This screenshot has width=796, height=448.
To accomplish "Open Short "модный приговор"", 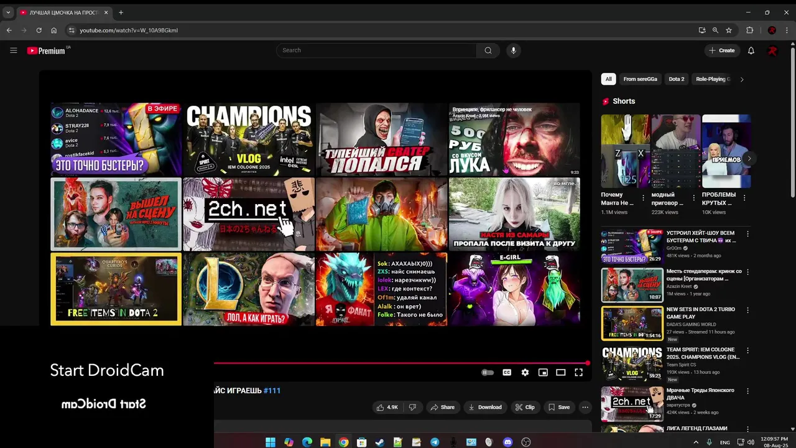I will (676, 151).
